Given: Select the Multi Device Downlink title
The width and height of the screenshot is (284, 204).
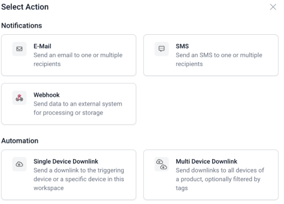Looking at the screenshot, I should (206, 161).
